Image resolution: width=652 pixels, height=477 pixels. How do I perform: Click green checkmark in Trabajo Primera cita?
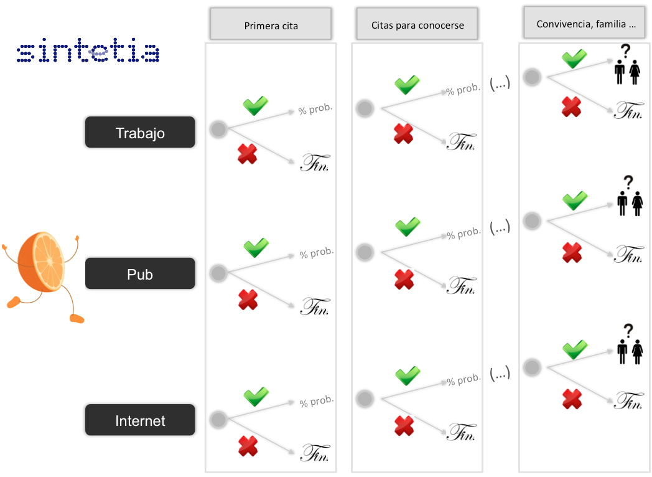click(255, 105)
